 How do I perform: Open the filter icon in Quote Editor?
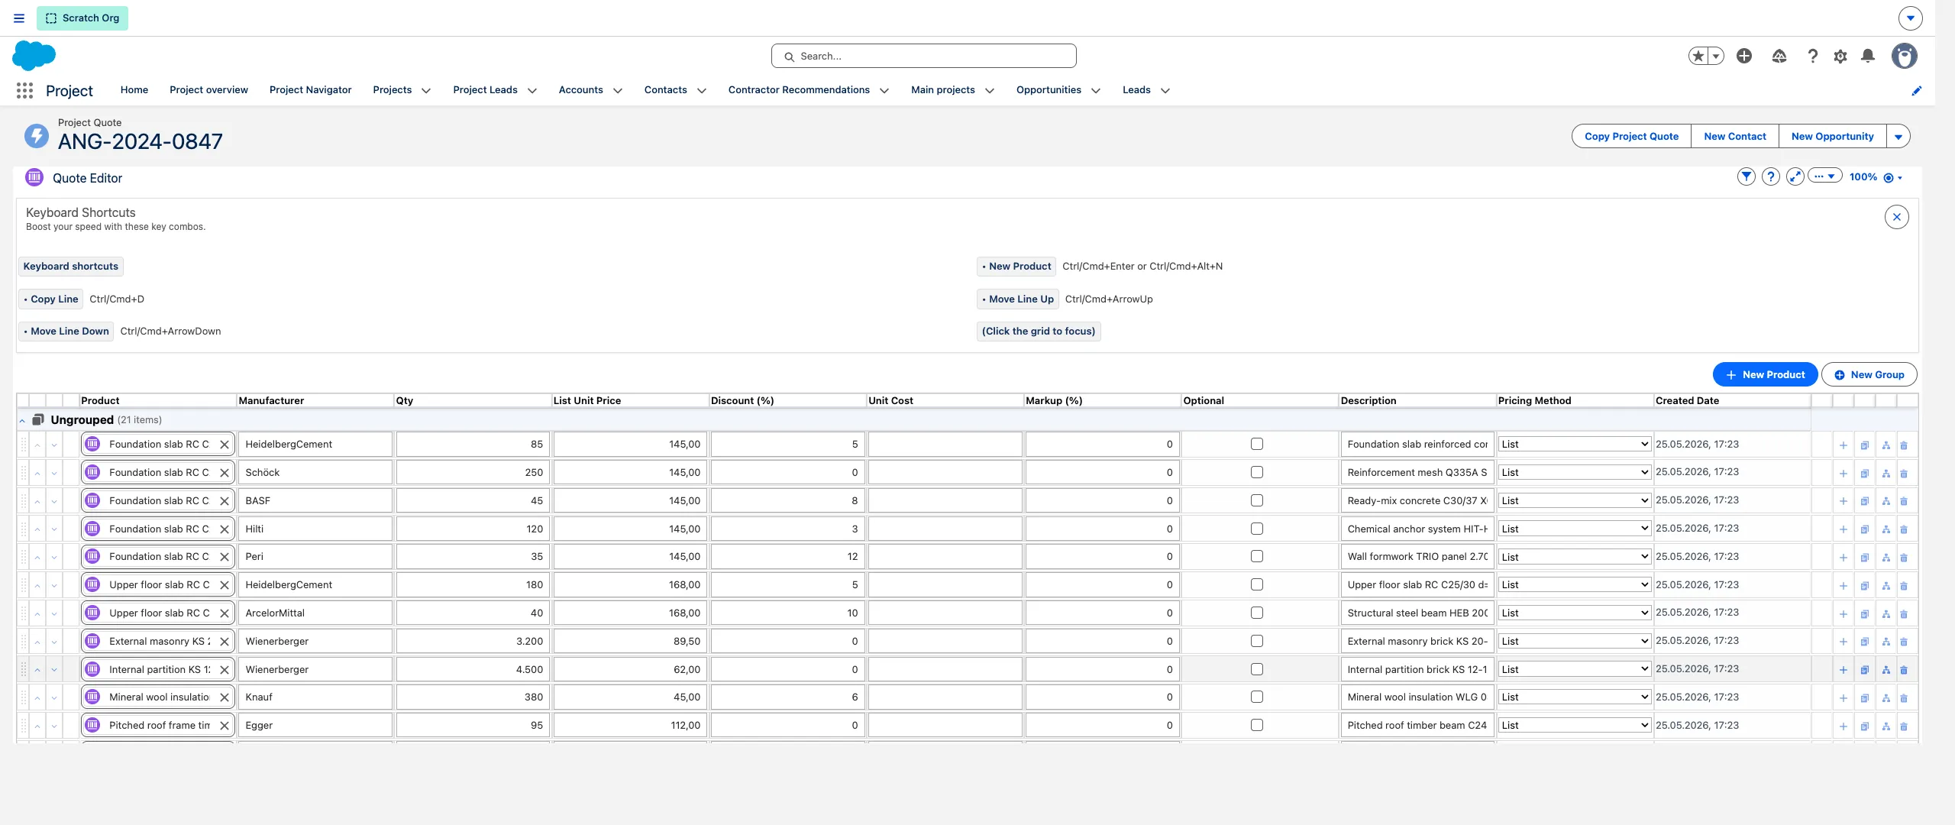[1746, 177]
